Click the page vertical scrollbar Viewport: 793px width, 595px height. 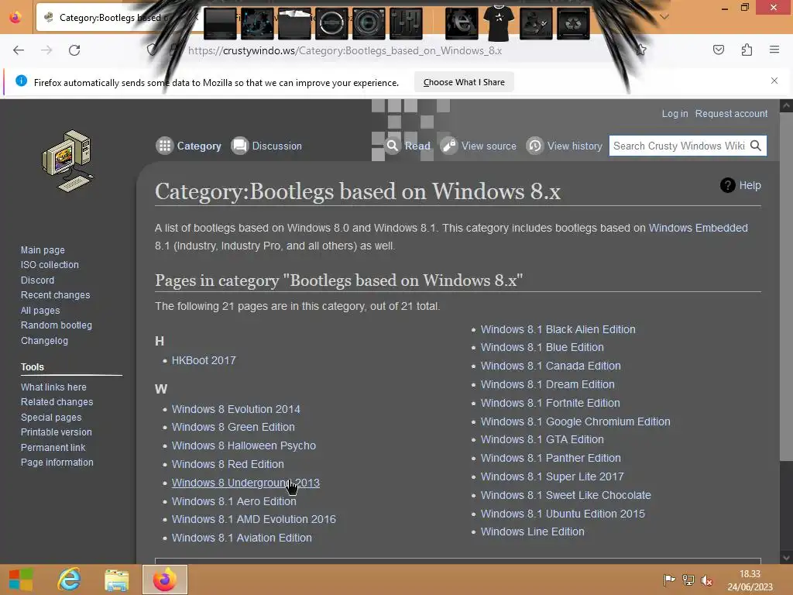tap(787, 286)
